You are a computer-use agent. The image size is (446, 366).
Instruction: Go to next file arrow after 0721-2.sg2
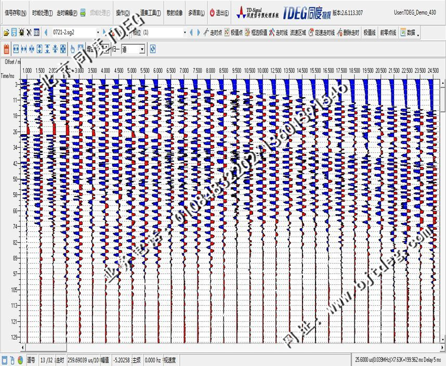[104, 32]
